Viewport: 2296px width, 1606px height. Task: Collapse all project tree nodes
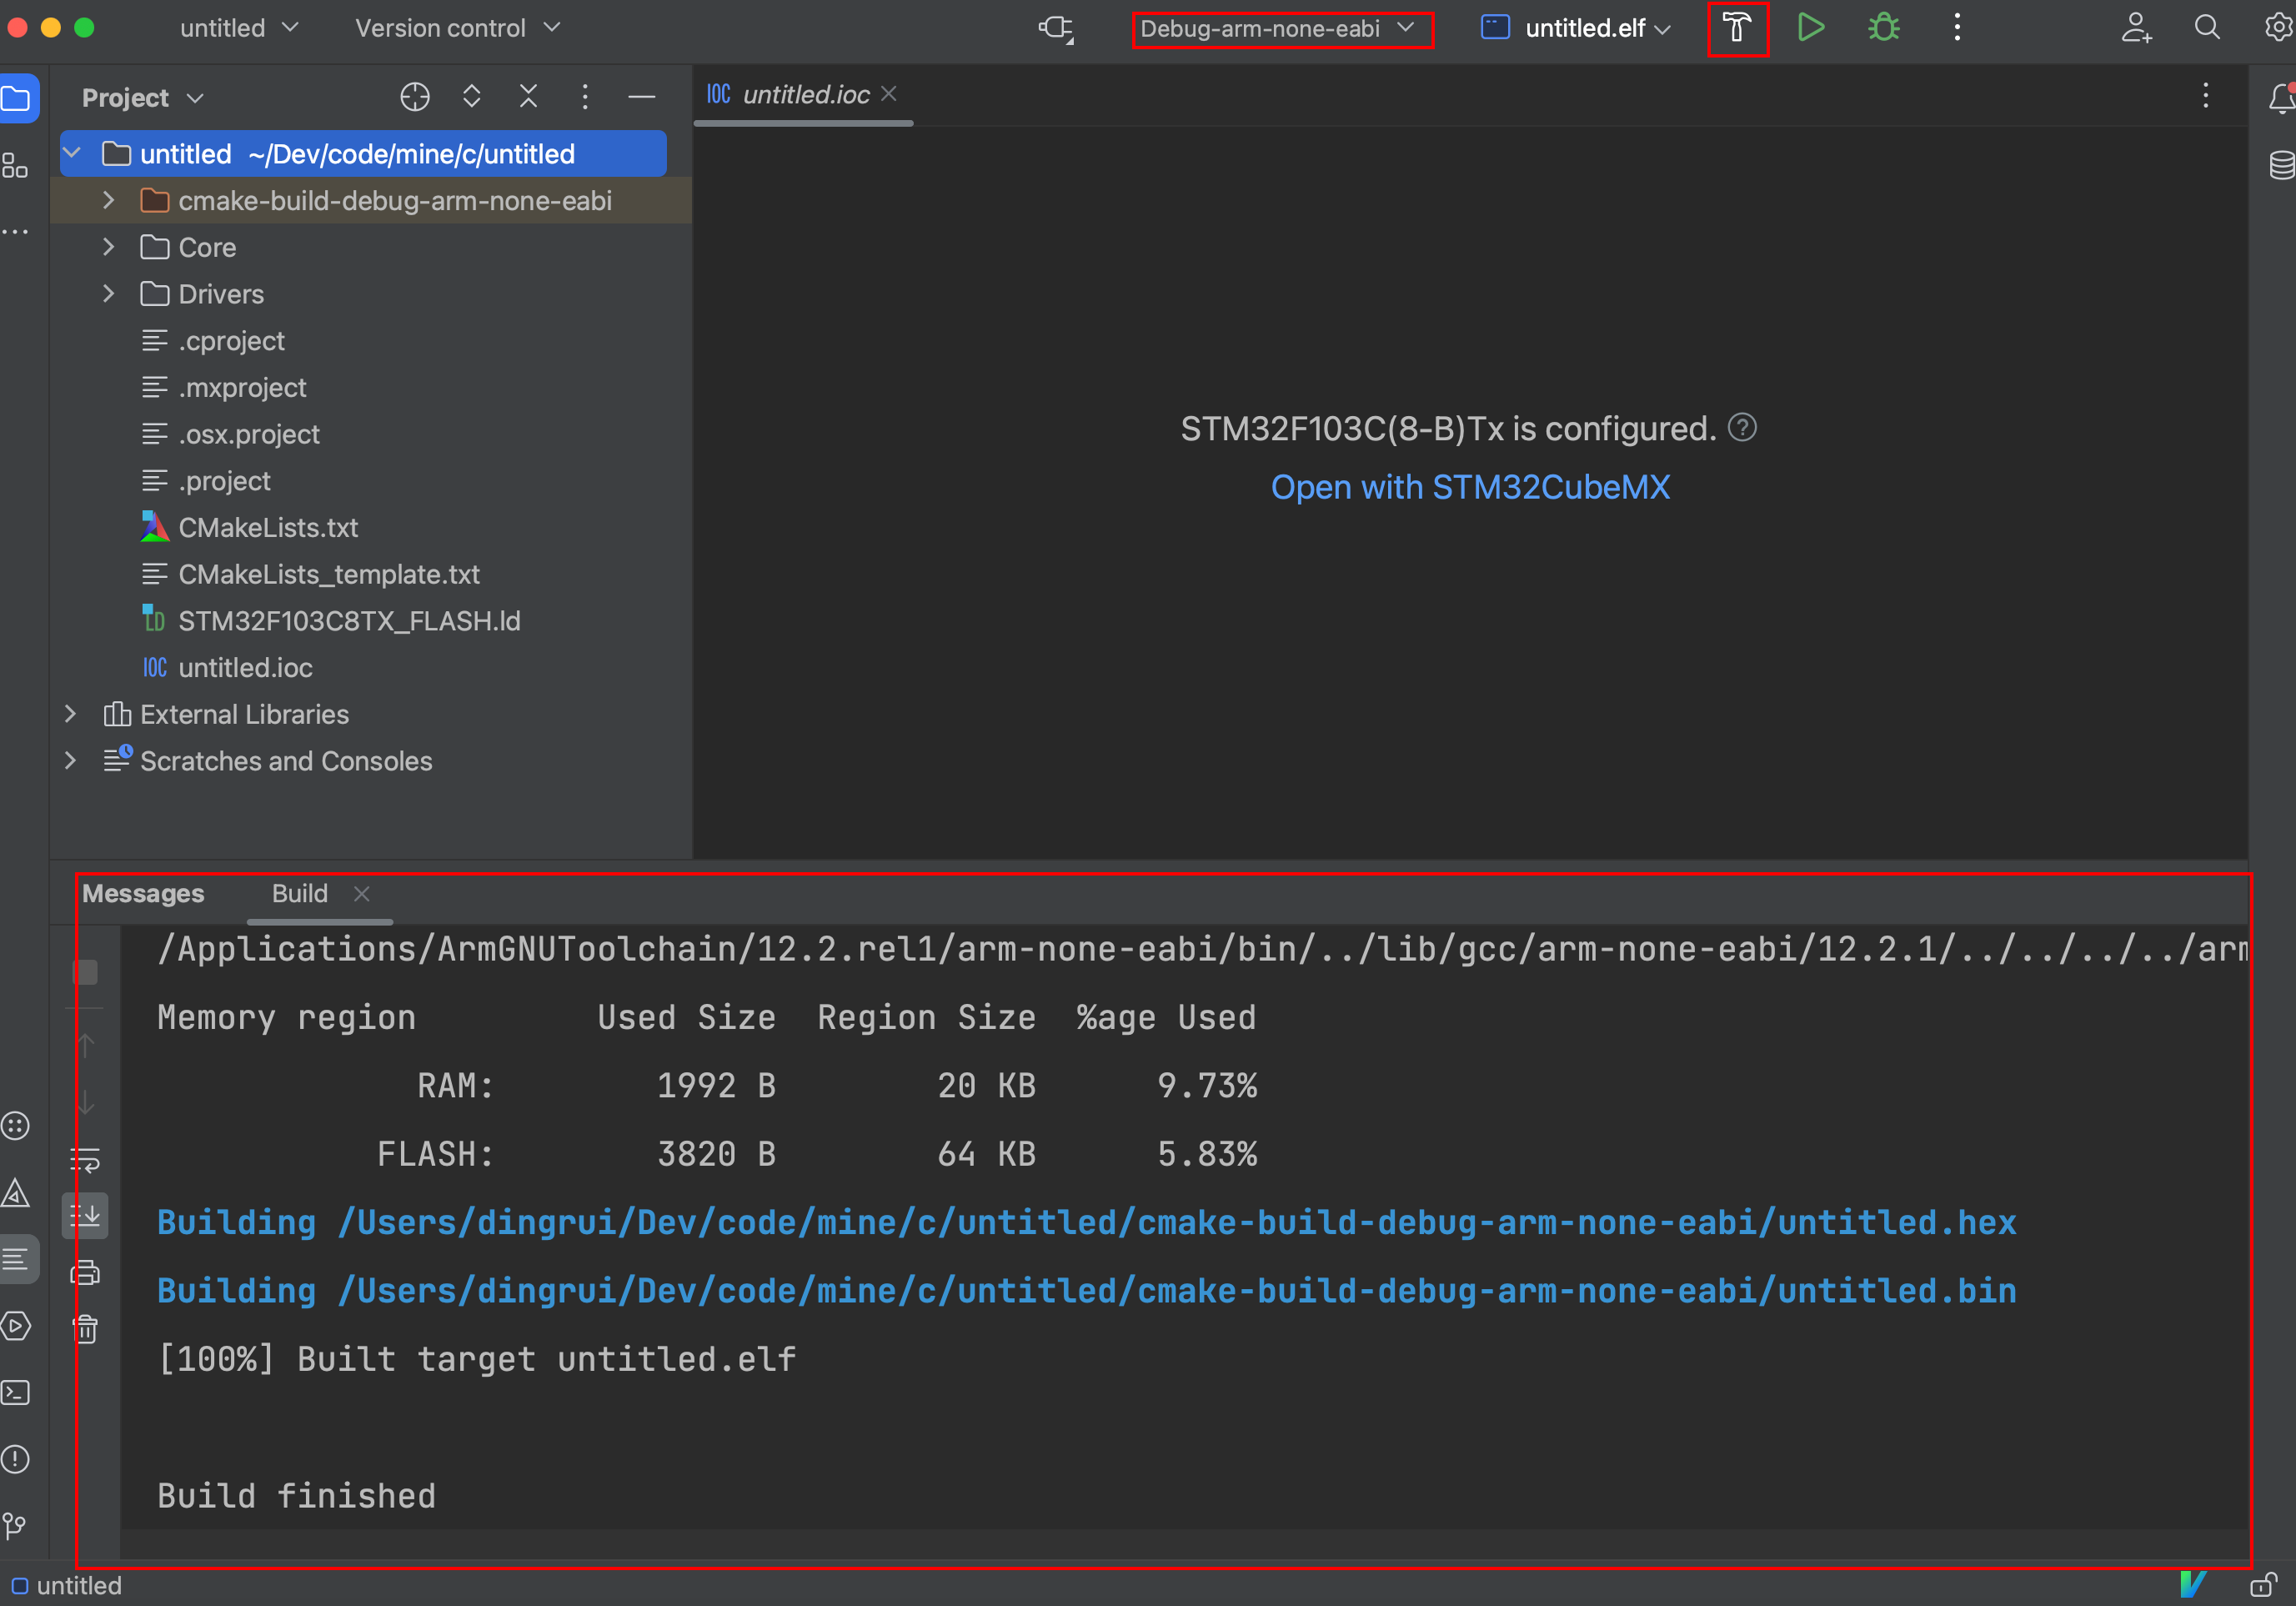(528, 97)
